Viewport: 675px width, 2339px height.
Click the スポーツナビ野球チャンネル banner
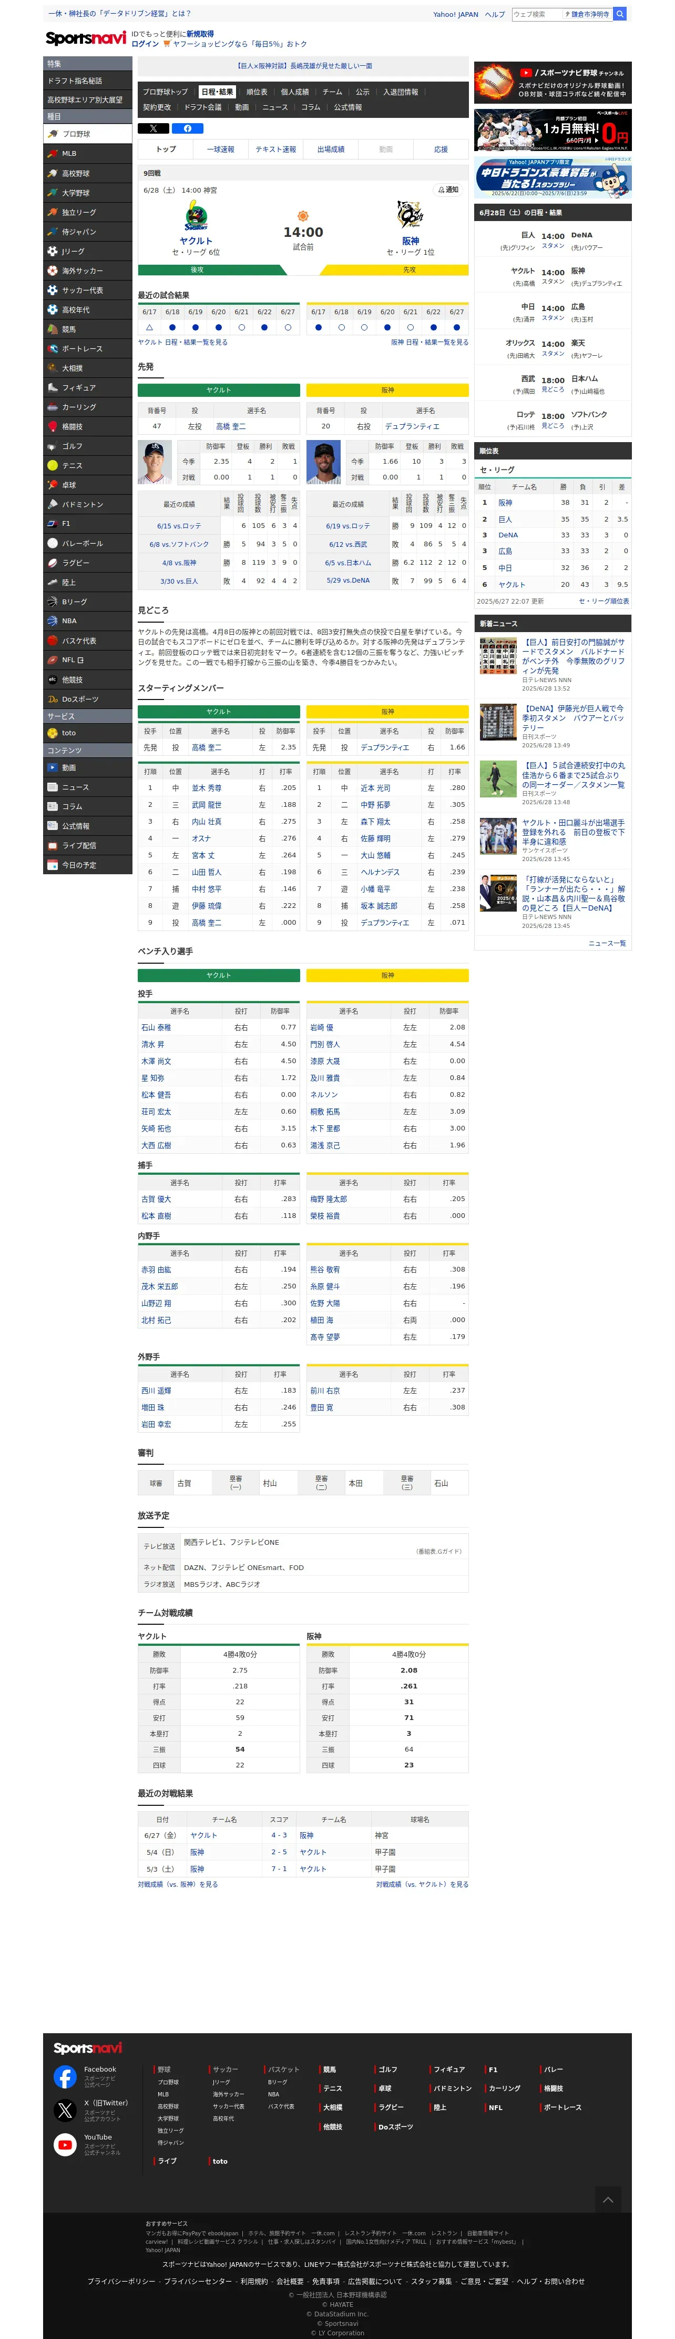[553, 83]
